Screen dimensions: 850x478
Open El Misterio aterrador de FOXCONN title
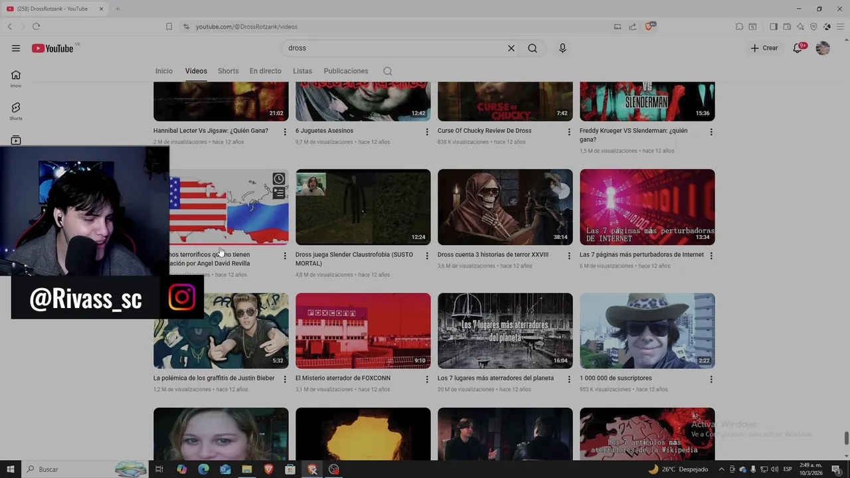coord(343,378)
